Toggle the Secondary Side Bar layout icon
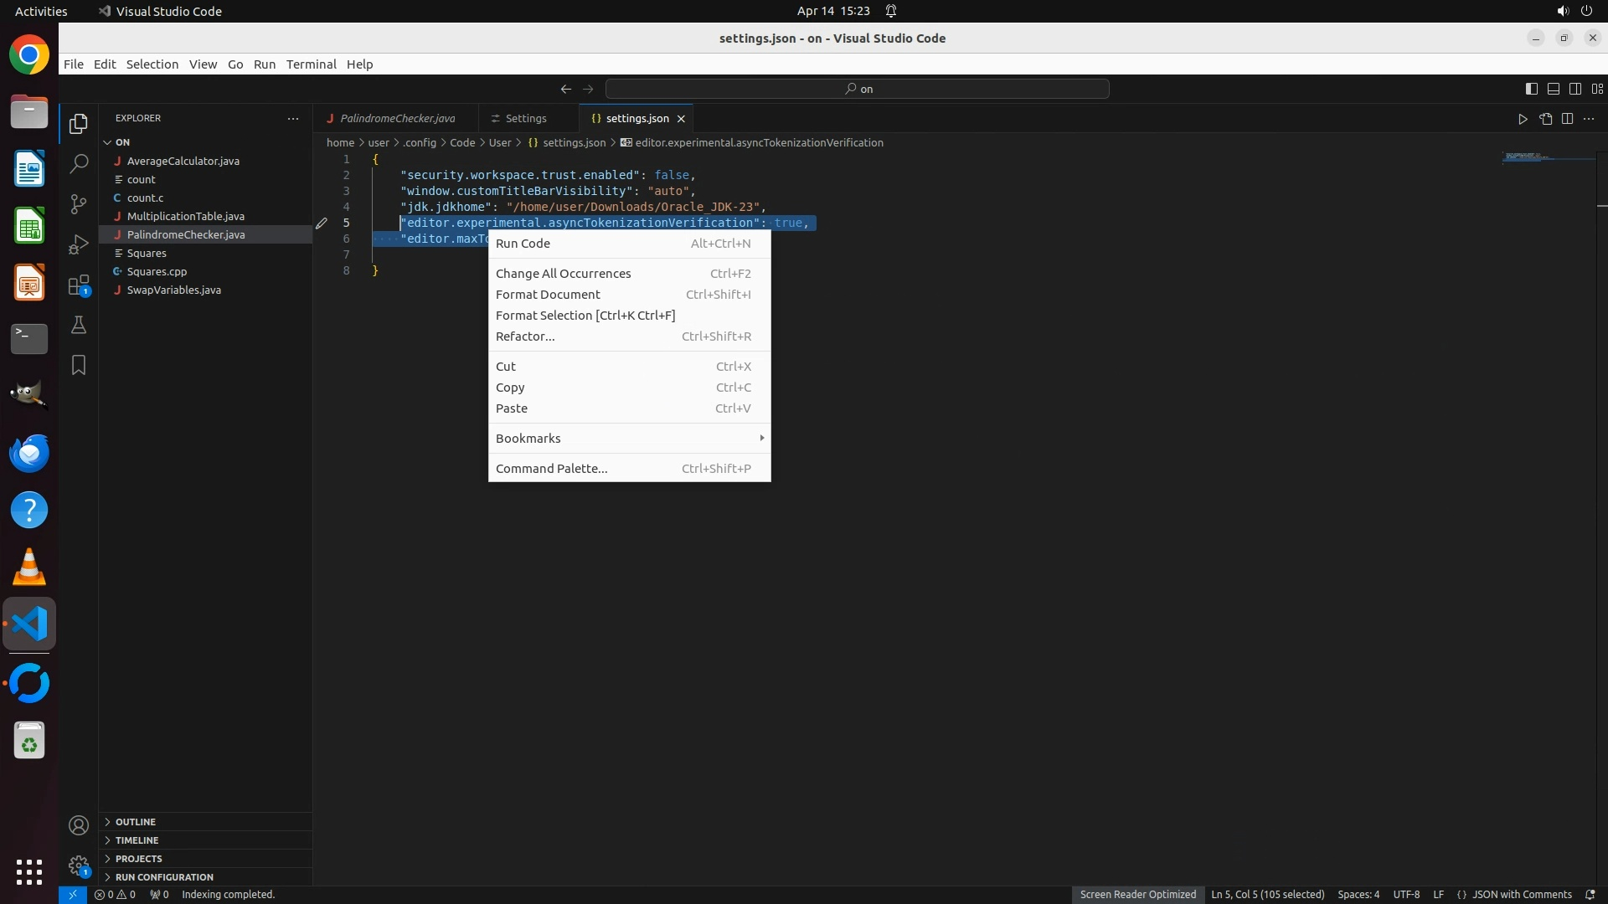 [1575, 89]
